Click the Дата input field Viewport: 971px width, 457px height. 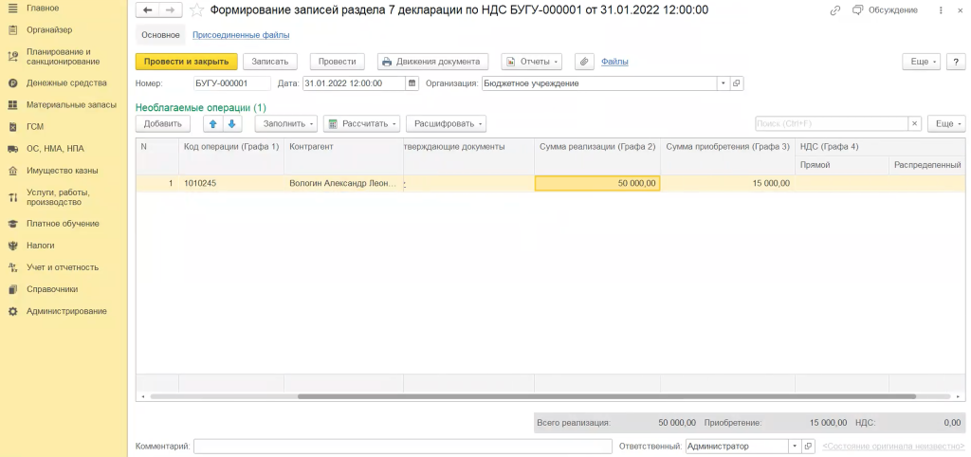tap(355, 83)
